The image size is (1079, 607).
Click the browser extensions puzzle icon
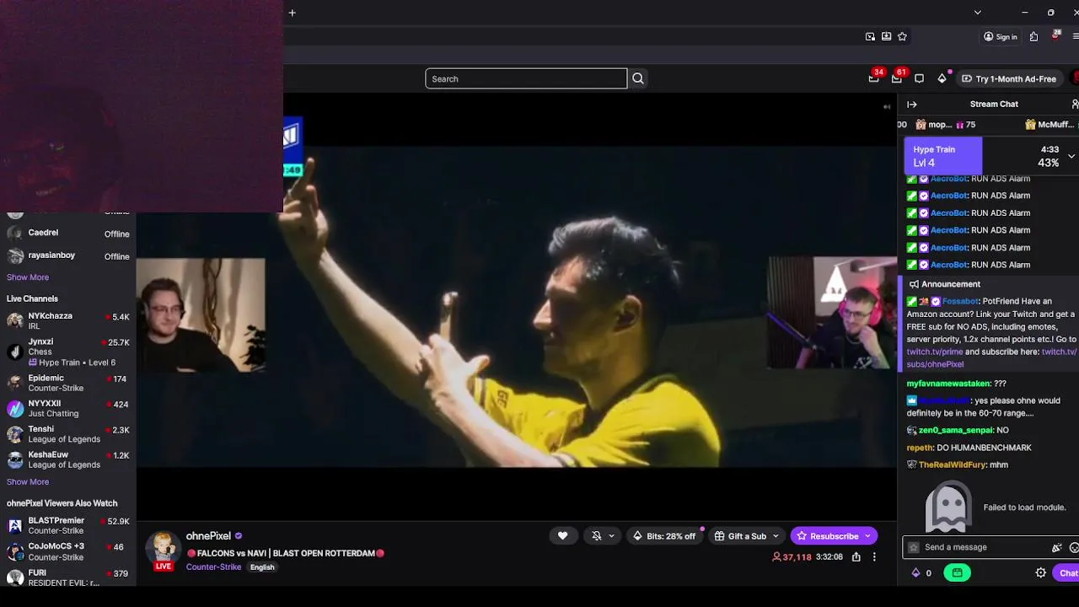[x=1034, y=36]
